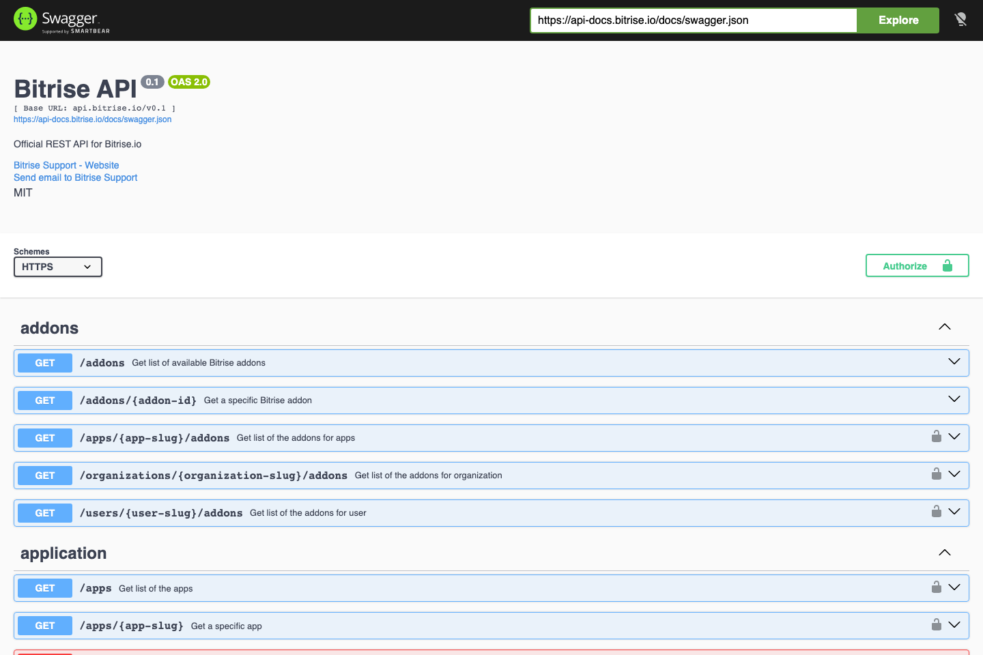Open the swagger.json link
983x655 pixels.
(93, 119)
